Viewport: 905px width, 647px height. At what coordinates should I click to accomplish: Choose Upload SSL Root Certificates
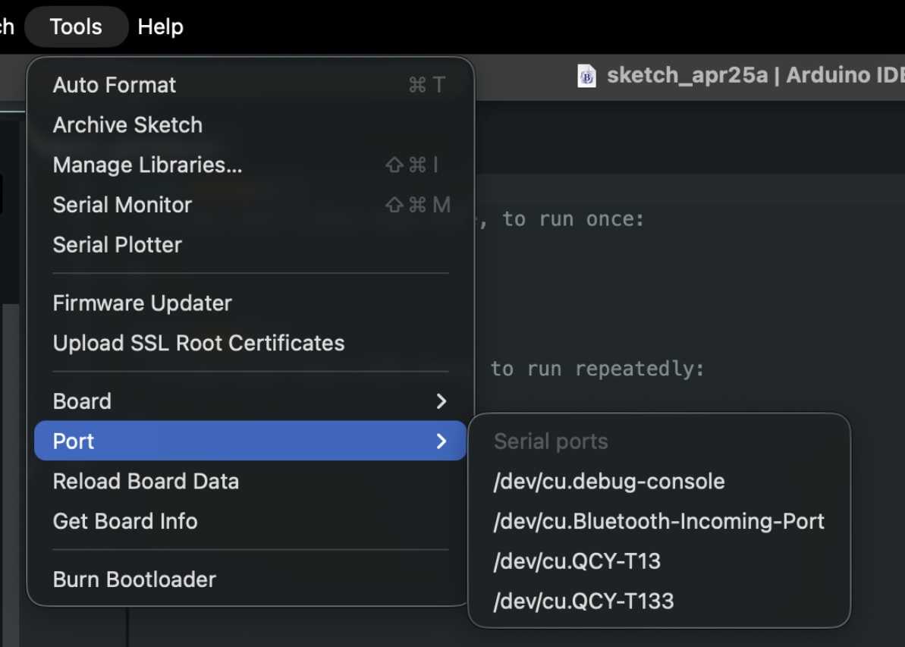(250, 343)
